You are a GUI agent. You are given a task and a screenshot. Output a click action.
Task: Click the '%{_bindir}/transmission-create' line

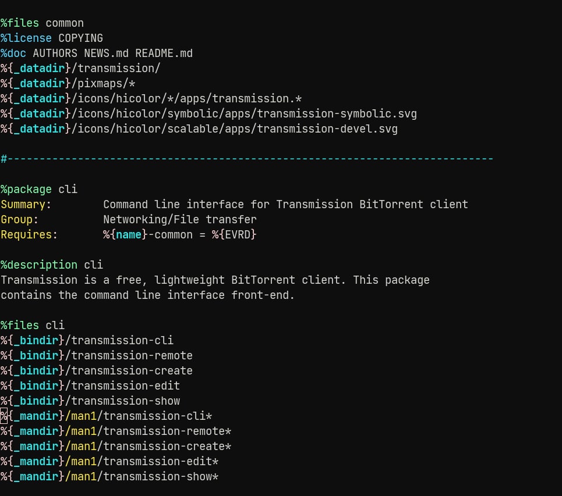(x=97, y=371)
